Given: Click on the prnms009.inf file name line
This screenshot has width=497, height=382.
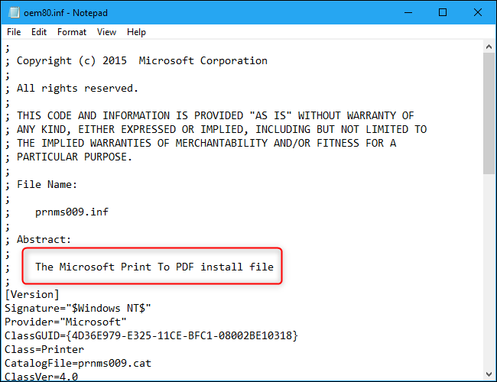Looking at the screenshot, I should tap(72, 212).
